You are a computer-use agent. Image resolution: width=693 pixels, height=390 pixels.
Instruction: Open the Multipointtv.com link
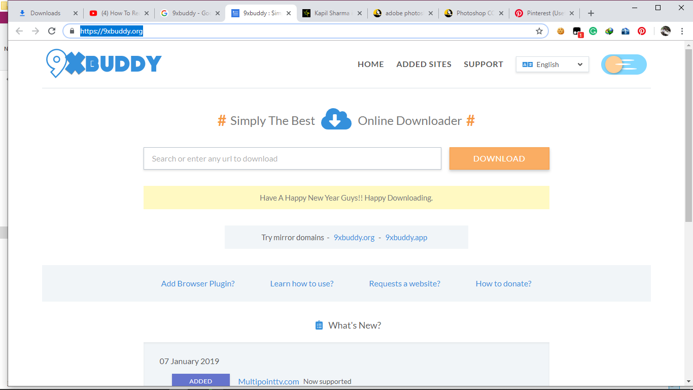[x=269, y=381]
